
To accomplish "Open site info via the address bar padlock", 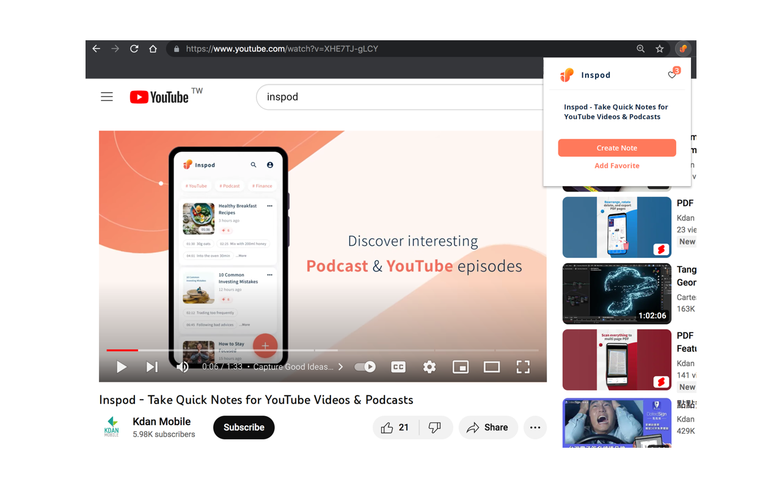I will pyautogui.click(x=176, y=48).
